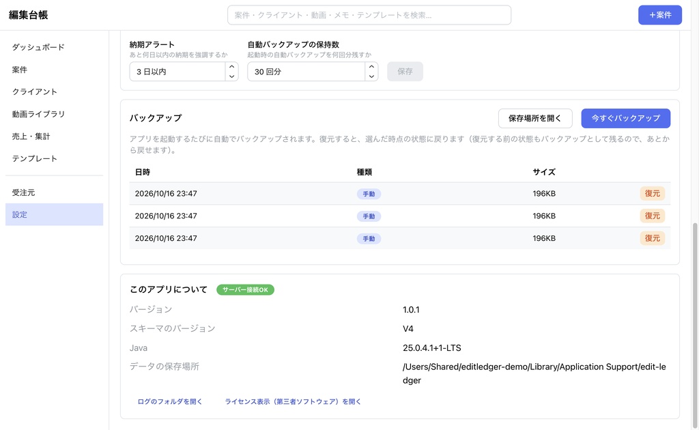Screen dimensions: 699x430
Task: Click the greyed-out 保存 button
Action: 405,71
